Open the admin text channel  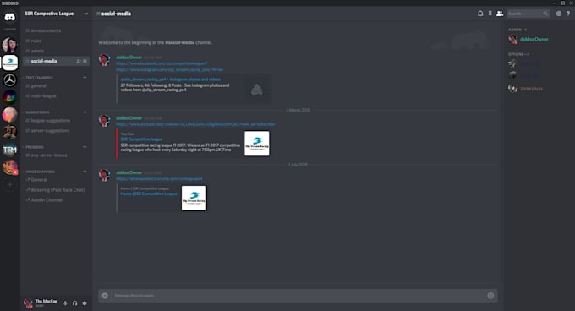point(56,51)
